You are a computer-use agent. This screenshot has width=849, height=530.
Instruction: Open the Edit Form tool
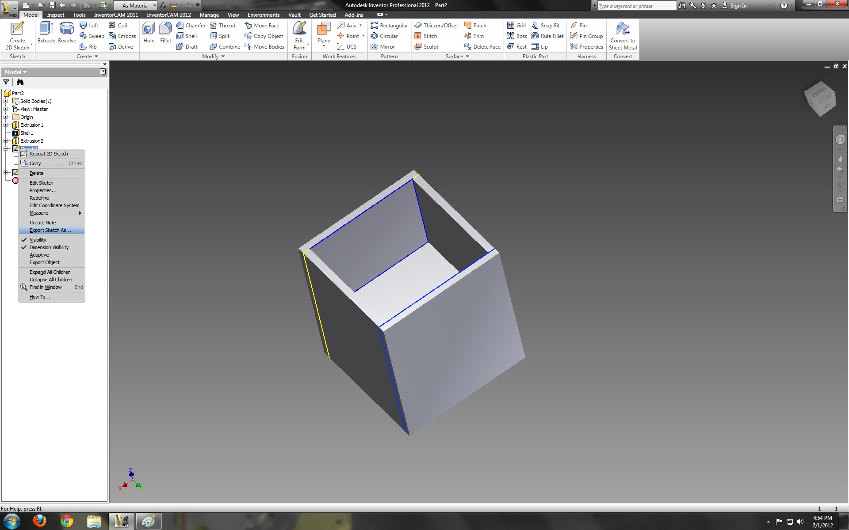[300, 36]
